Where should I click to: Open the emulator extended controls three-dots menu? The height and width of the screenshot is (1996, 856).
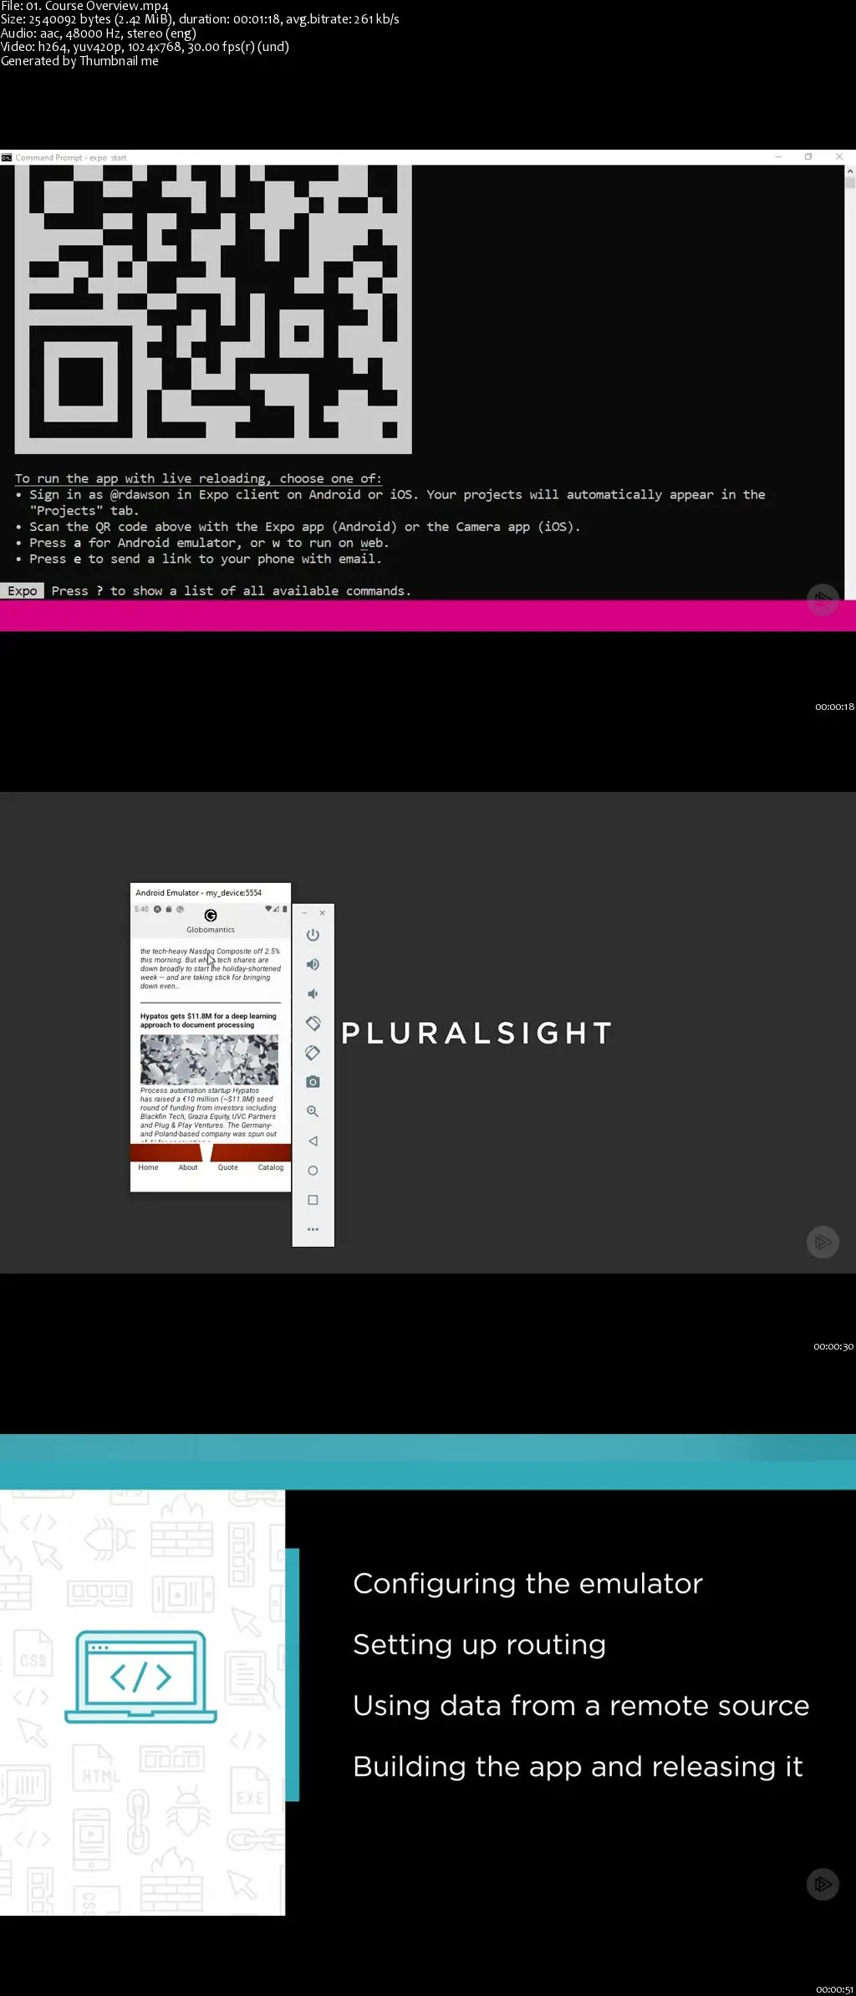click(313, 1229)
